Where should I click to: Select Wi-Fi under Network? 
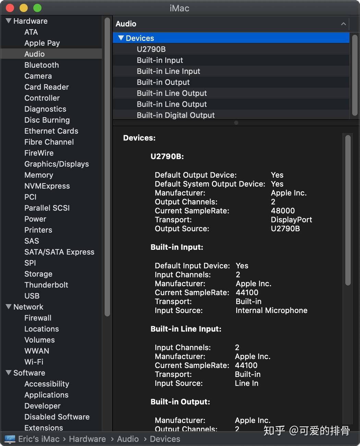pos(34,362)
